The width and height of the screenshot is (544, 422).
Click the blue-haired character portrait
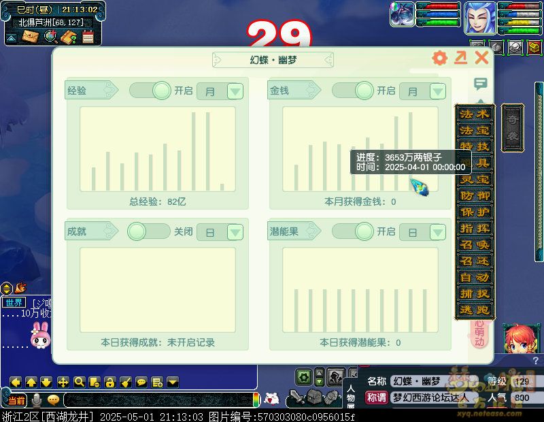tap(480, 18)
